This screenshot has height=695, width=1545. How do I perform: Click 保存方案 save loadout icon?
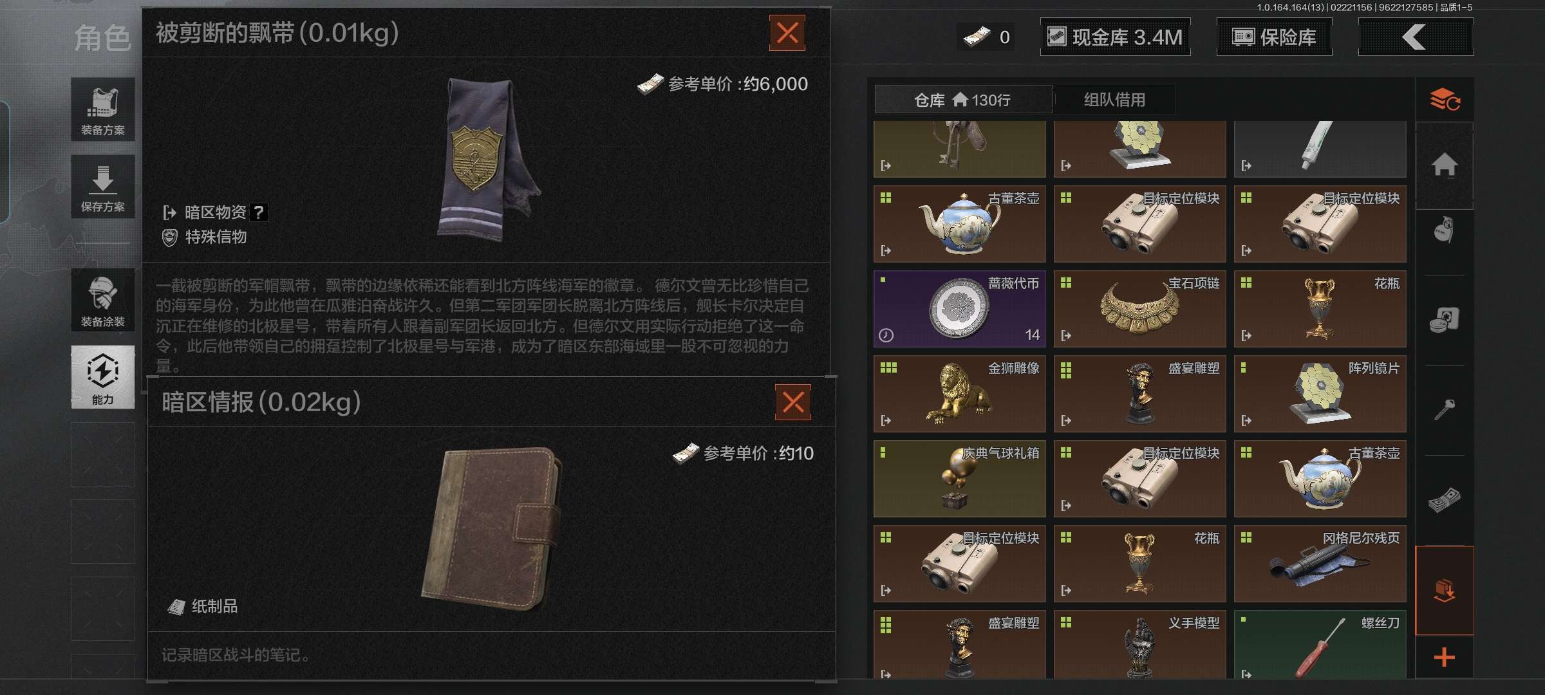[103, 187]
